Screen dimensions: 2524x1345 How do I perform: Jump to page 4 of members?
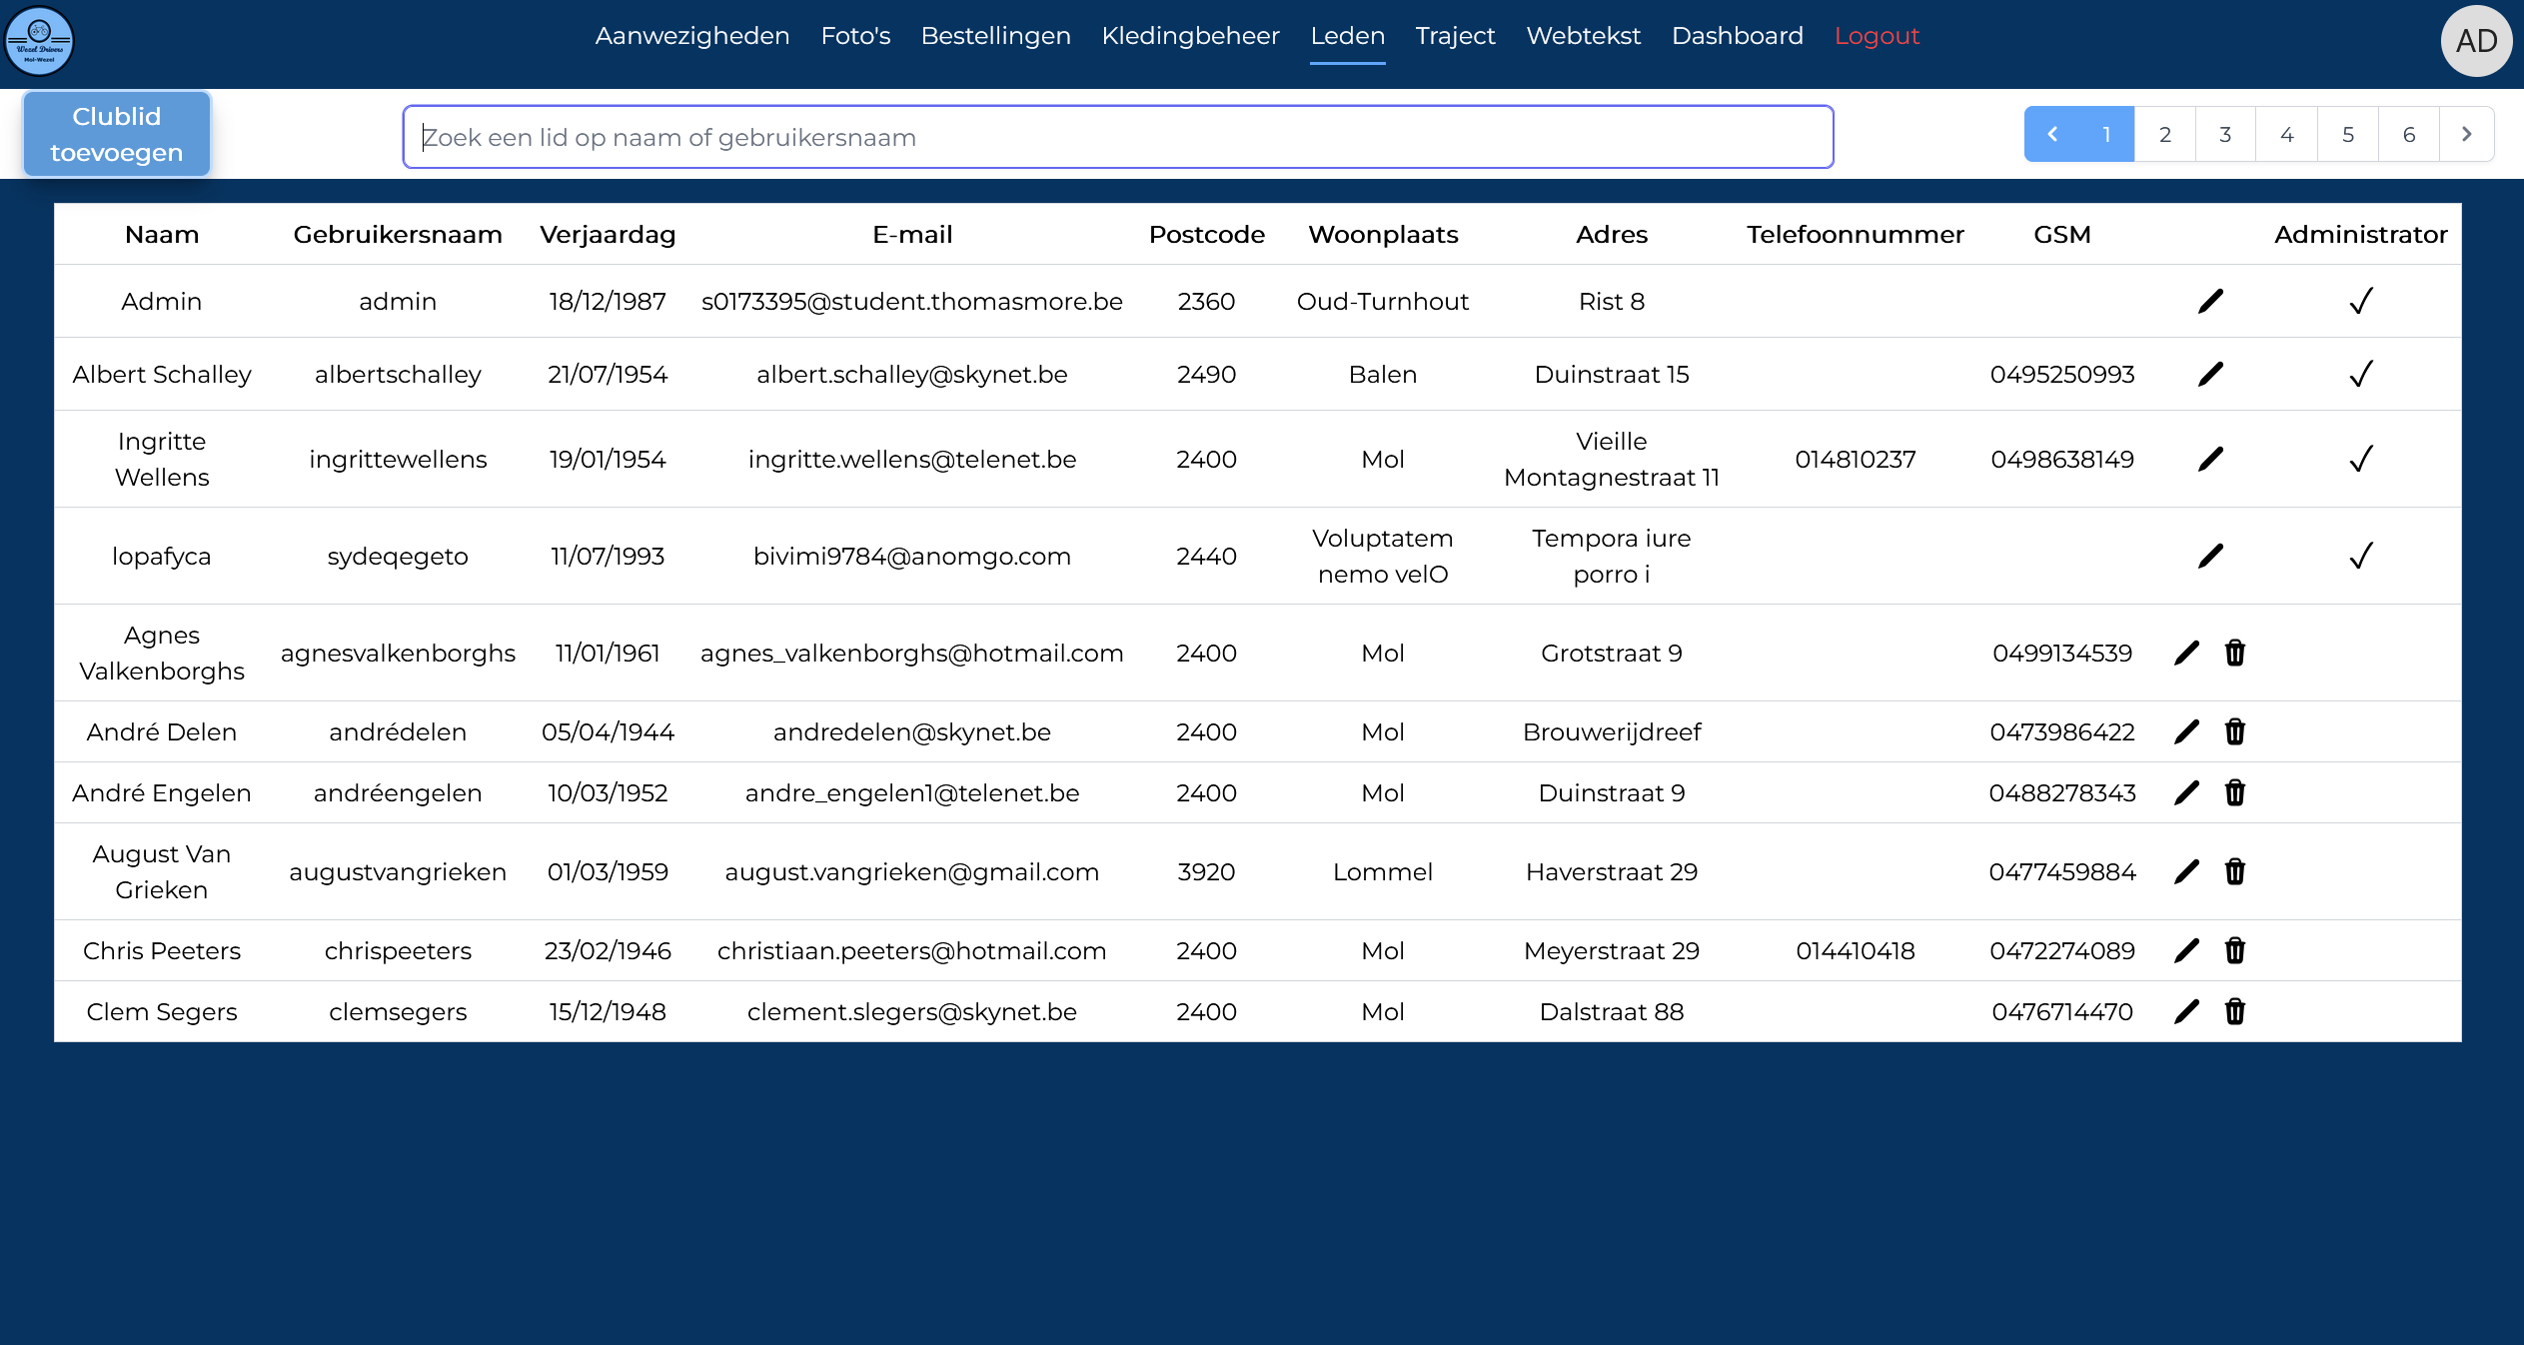pyautogui.click(x=2286, y=133)
